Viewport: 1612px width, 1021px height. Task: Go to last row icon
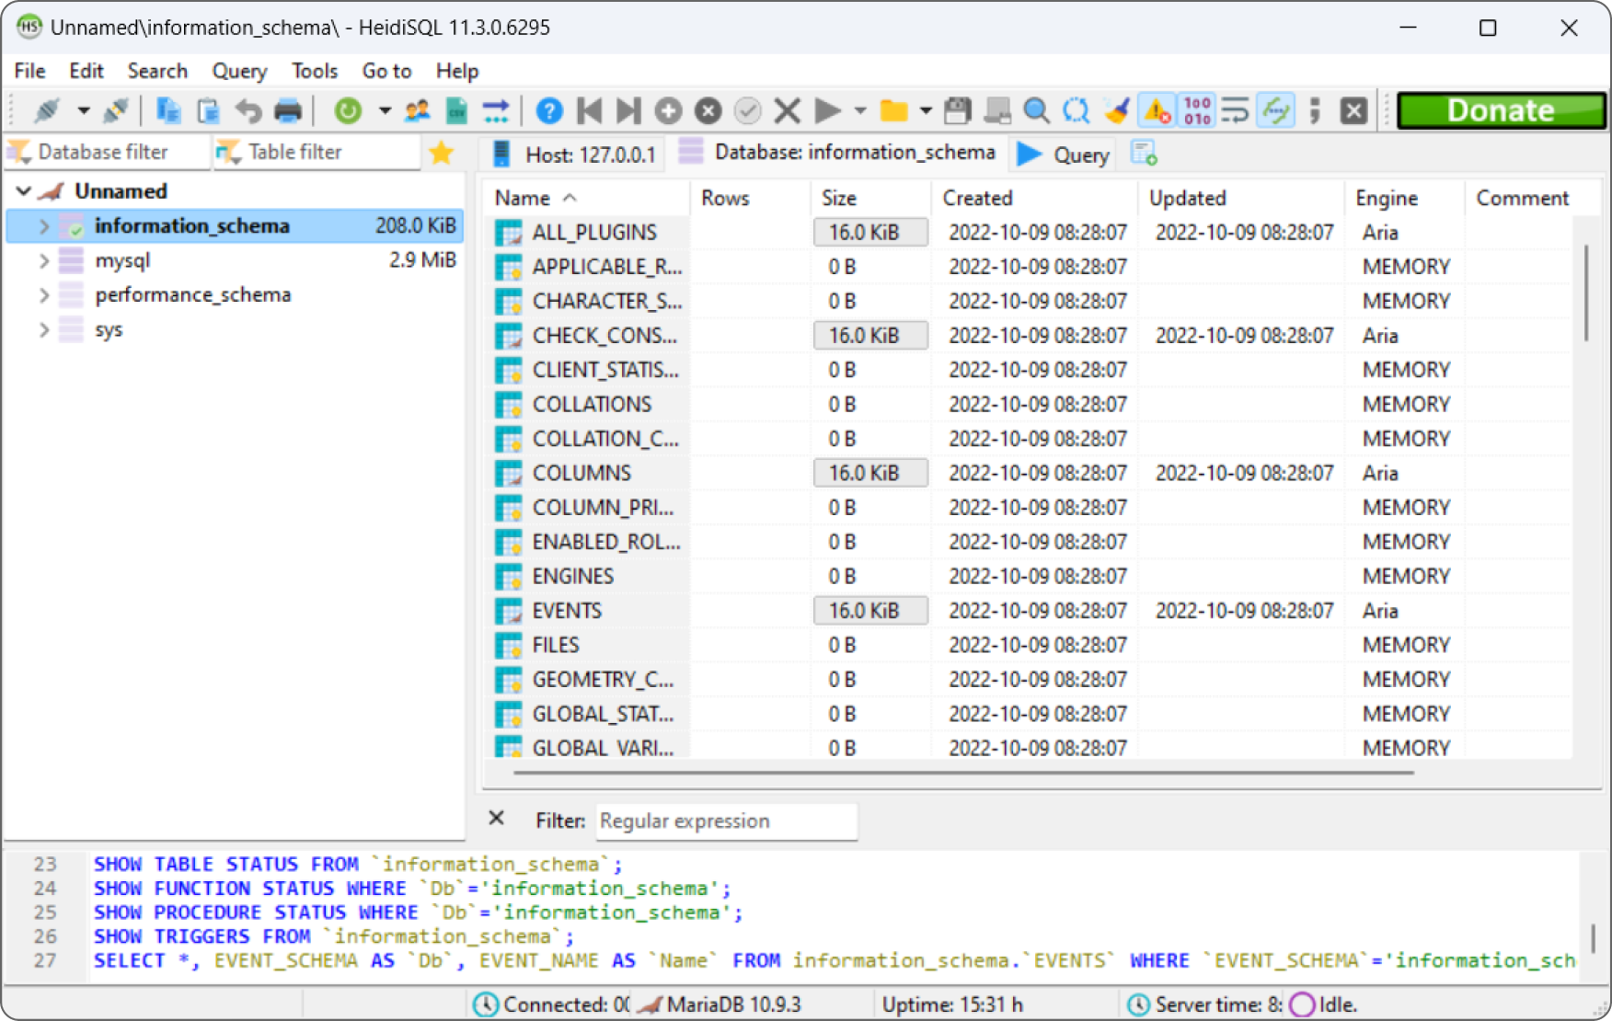point(628,111)
